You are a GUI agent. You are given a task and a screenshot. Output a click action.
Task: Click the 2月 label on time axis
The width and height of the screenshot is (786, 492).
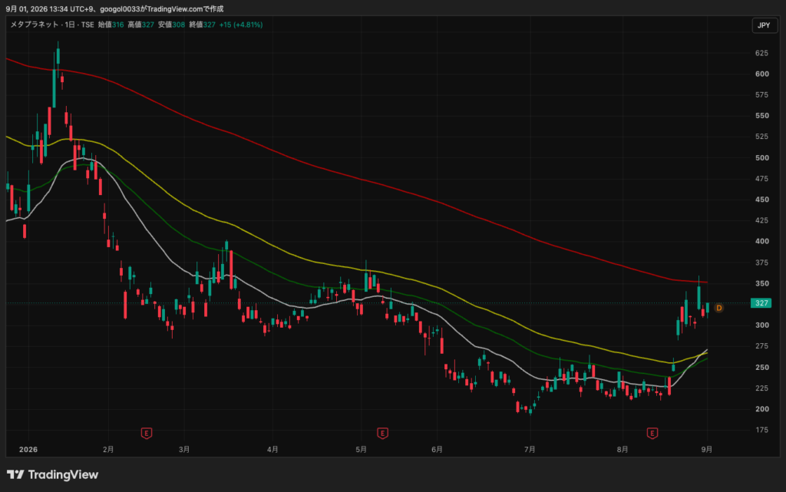108,450
